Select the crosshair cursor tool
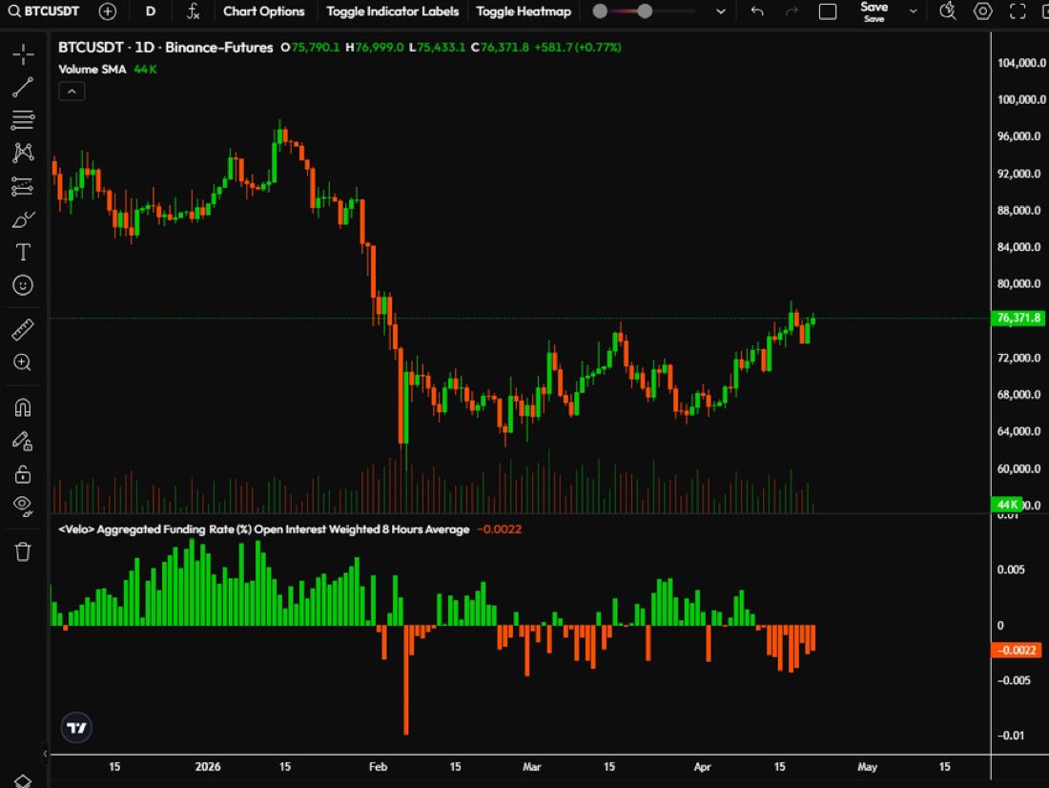This screenshot has height=788, width=1049. click(23, 55)
